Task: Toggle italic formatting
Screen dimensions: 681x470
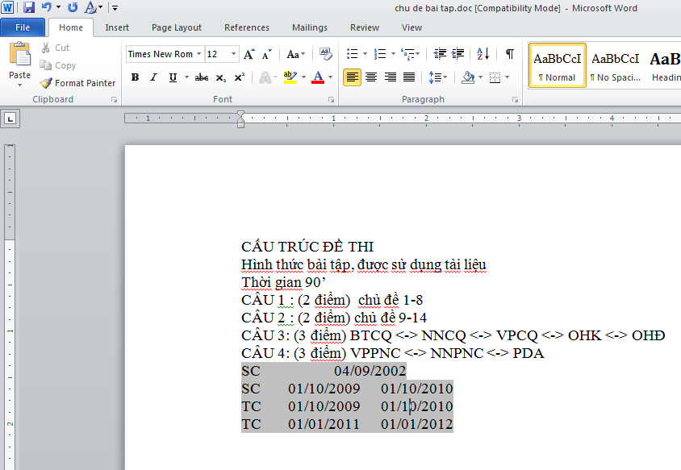Action: (x=153, y=77)
